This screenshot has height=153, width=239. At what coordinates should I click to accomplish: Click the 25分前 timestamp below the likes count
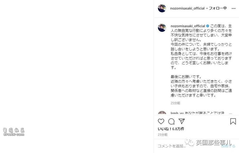pyautogui.click(x=163, y=135)
